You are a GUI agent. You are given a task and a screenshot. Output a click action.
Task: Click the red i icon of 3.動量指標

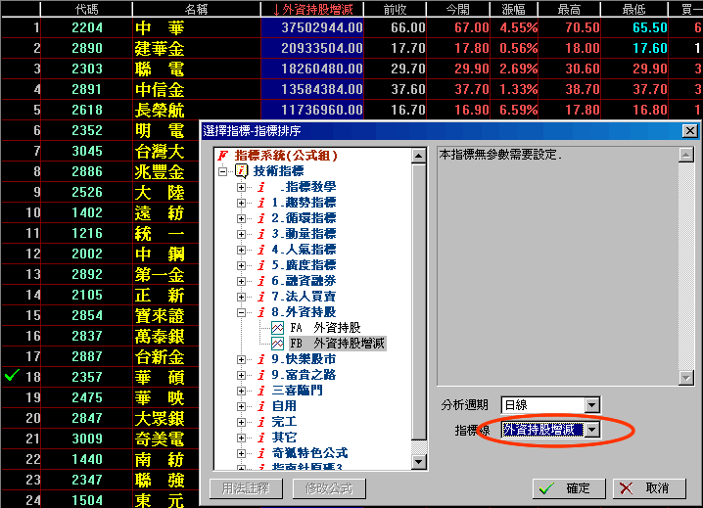click(x=261, y=234)
